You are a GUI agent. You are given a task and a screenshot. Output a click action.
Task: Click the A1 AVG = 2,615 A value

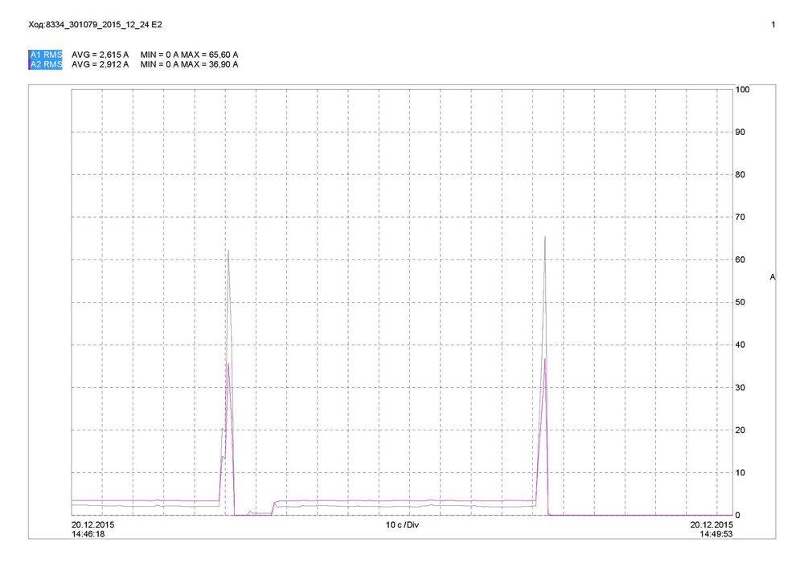pos(100,55)
